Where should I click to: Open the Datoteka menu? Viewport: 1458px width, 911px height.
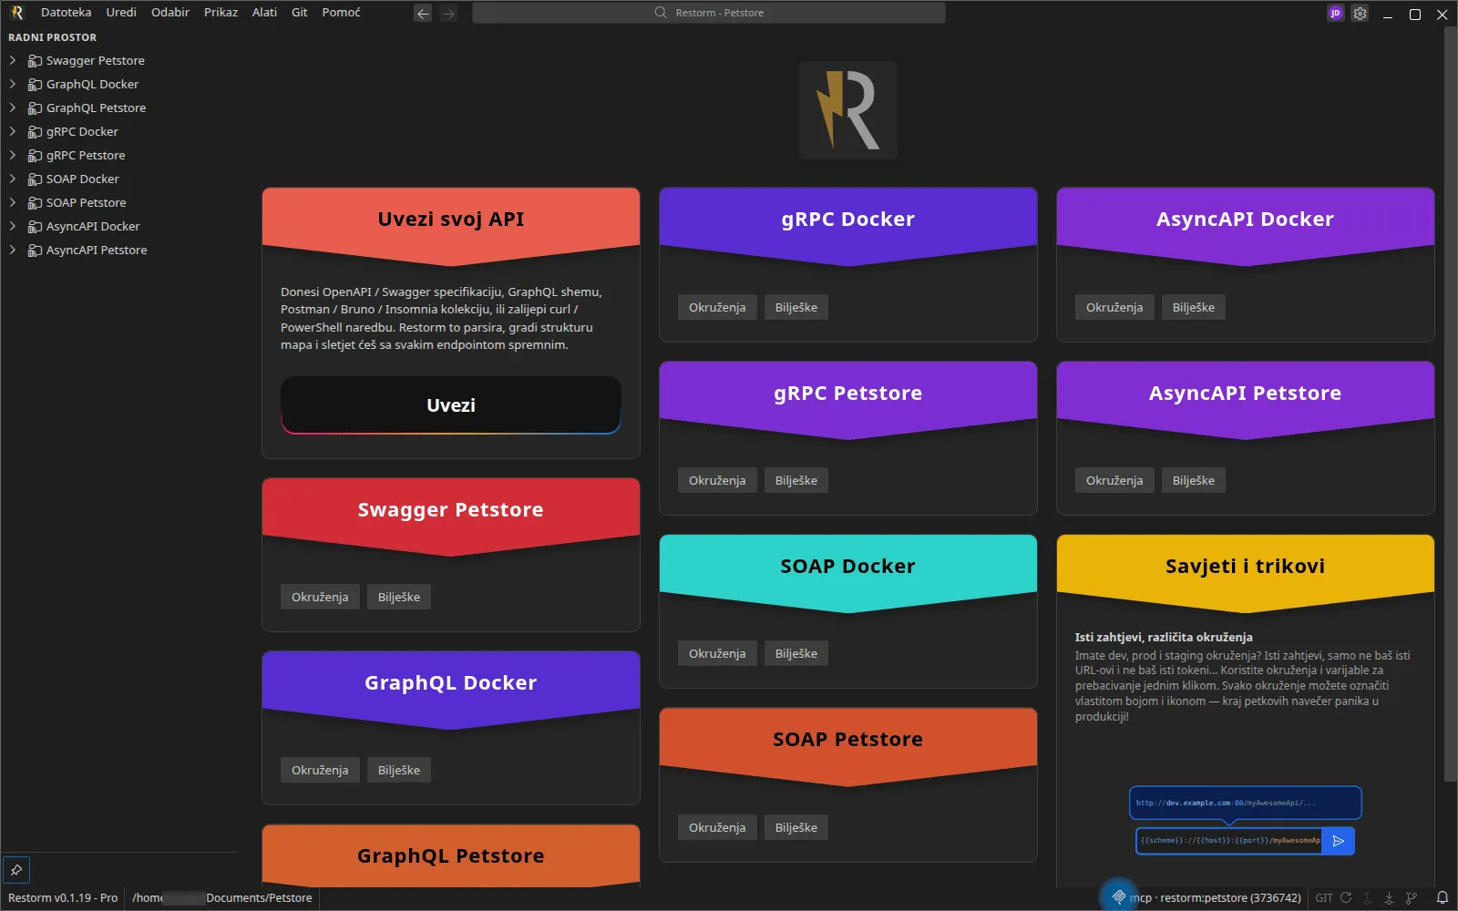click(67, 13)
